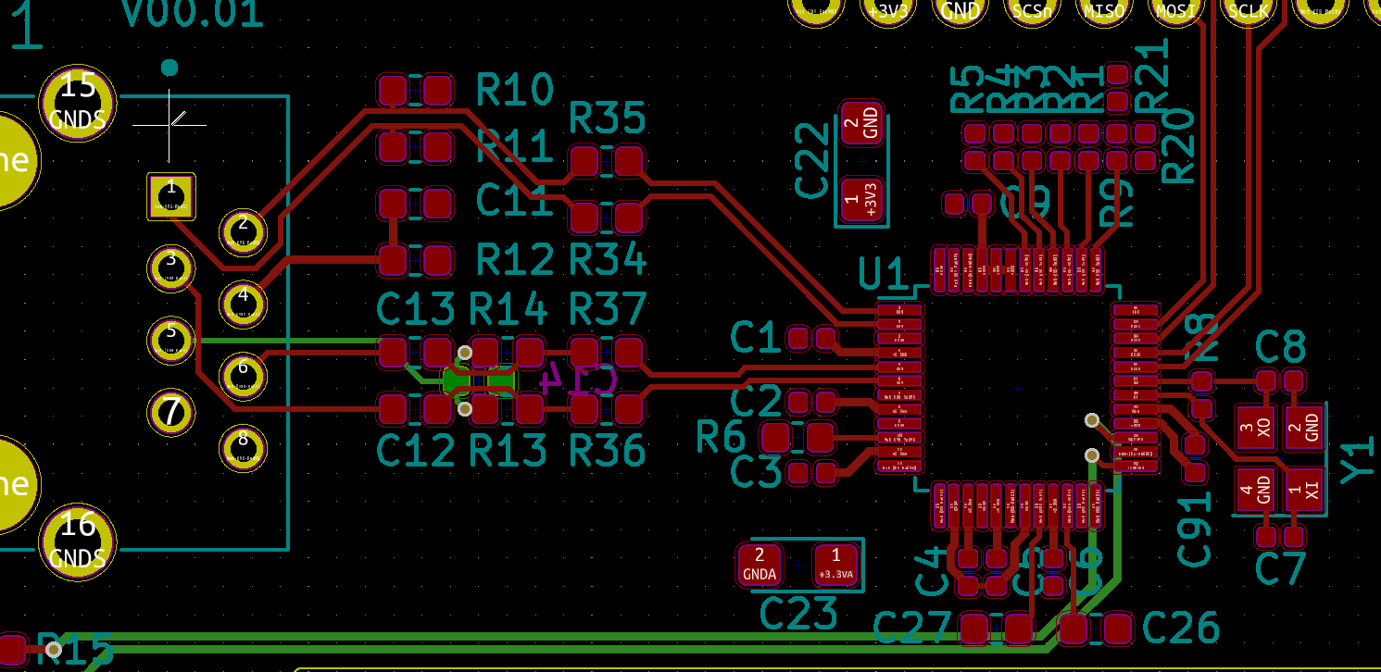Select crystal pad 2 labeled GND
The height and width of the screenshot is (672, 1381).
pos(1304,428)
